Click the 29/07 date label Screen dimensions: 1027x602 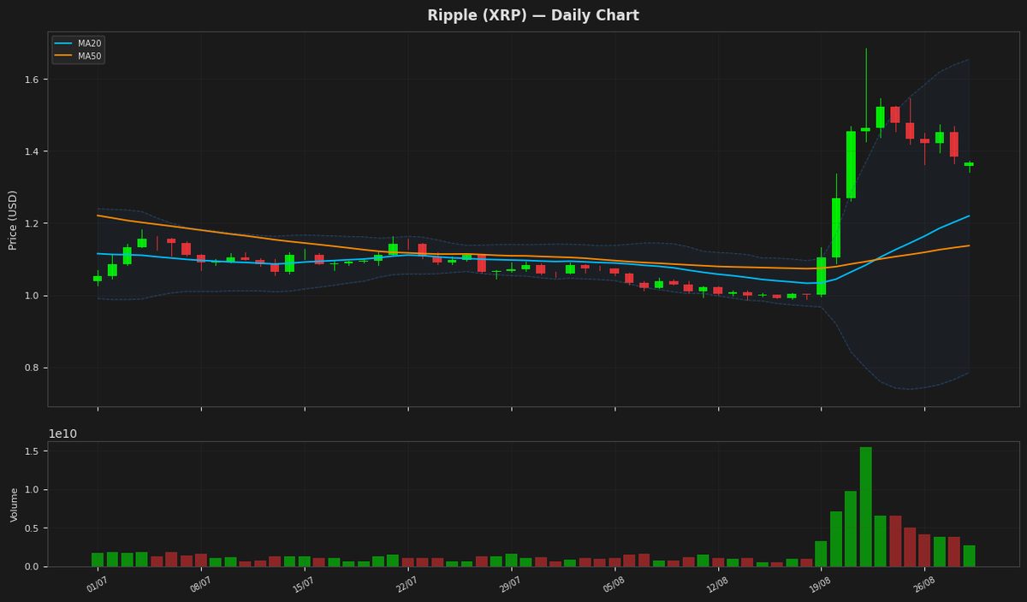511,585
